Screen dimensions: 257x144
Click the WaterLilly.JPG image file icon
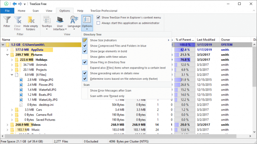click(21, 100)
